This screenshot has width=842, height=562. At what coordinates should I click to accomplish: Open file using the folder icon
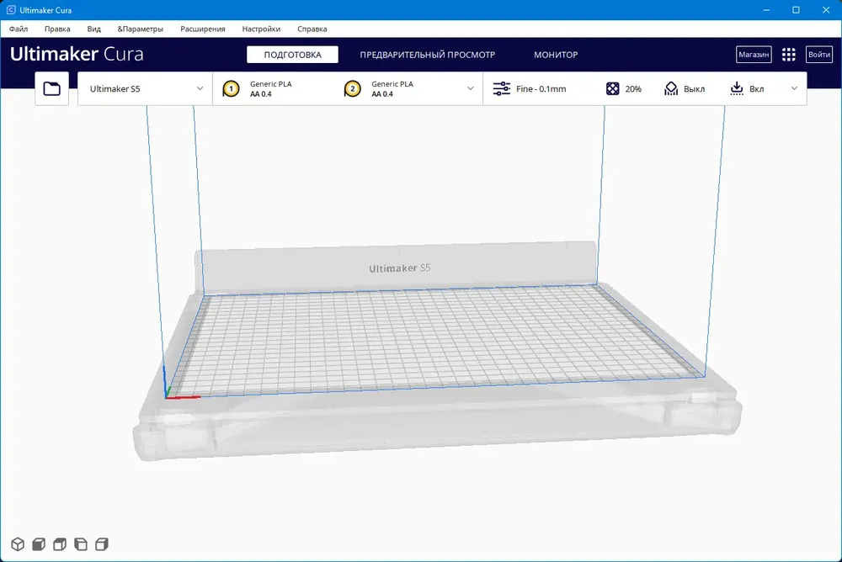pos(51,88)
